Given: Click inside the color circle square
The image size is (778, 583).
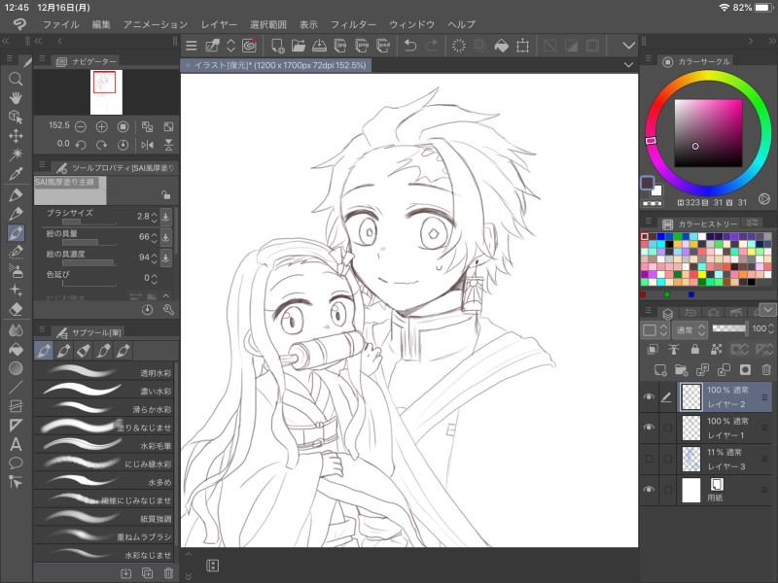Looking at the screenshot, I should pos(708,133).
